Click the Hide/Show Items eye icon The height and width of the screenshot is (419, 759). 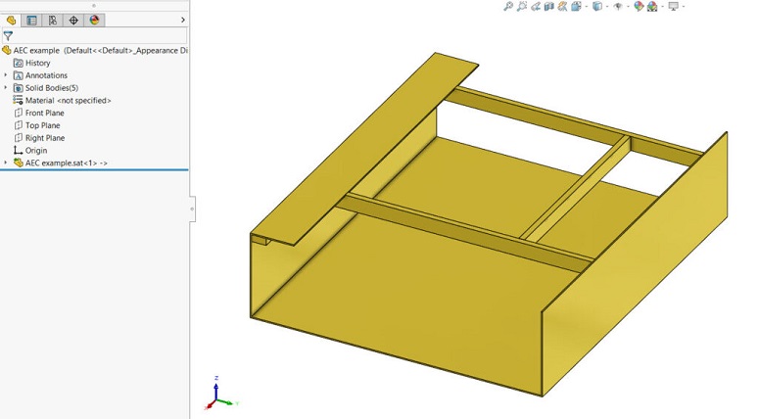click(x=618, y=6)
